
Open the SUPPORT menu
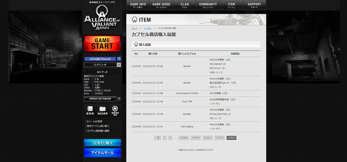254,5
